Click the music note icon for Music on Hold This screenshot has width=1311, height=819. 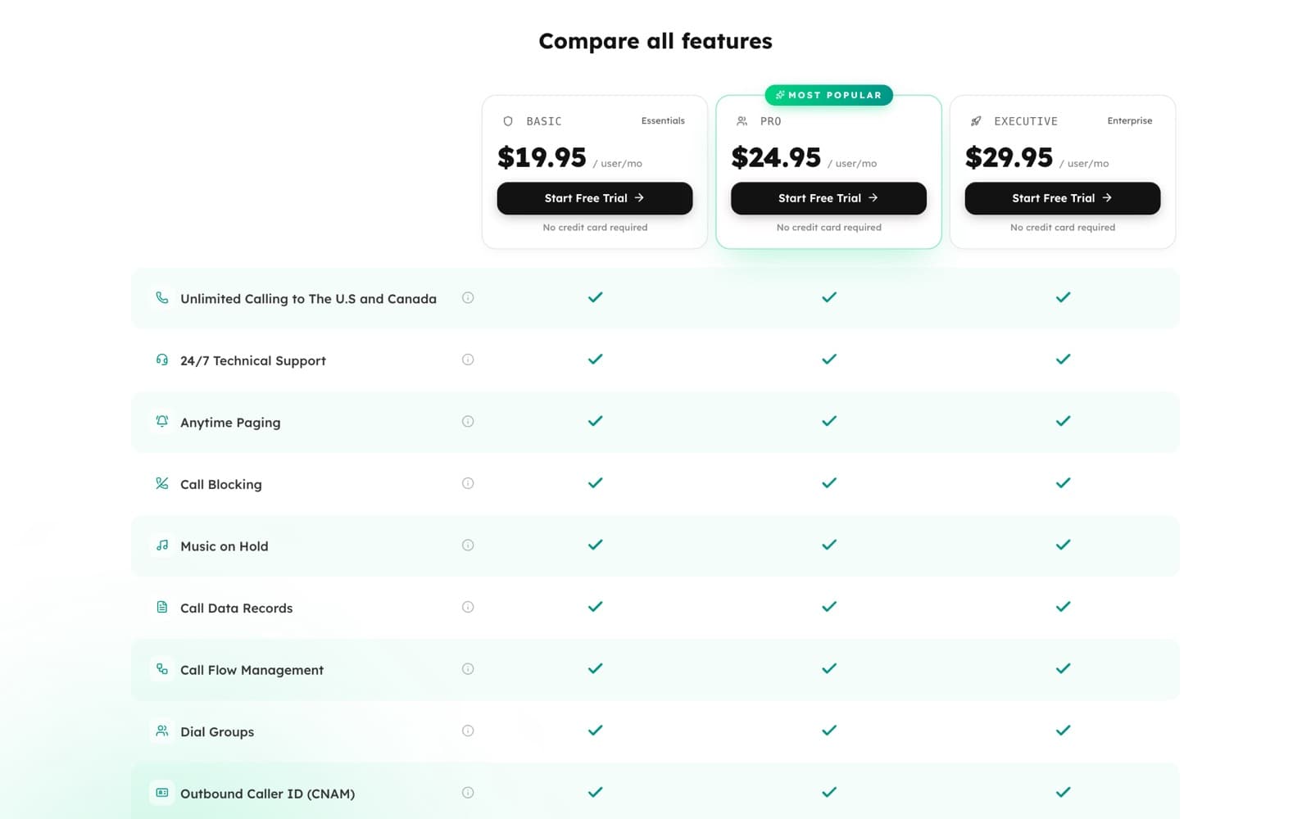click(x=162, y=545)
